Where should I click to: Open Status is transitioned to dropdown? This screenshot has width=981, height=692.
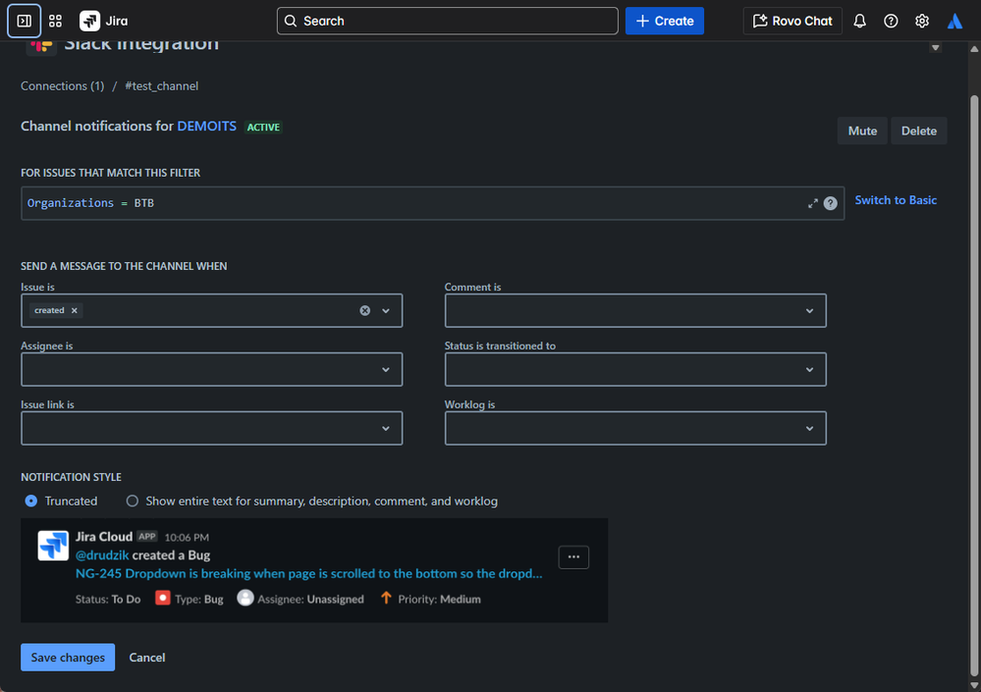pyautogui.click(x=635, y=369)
